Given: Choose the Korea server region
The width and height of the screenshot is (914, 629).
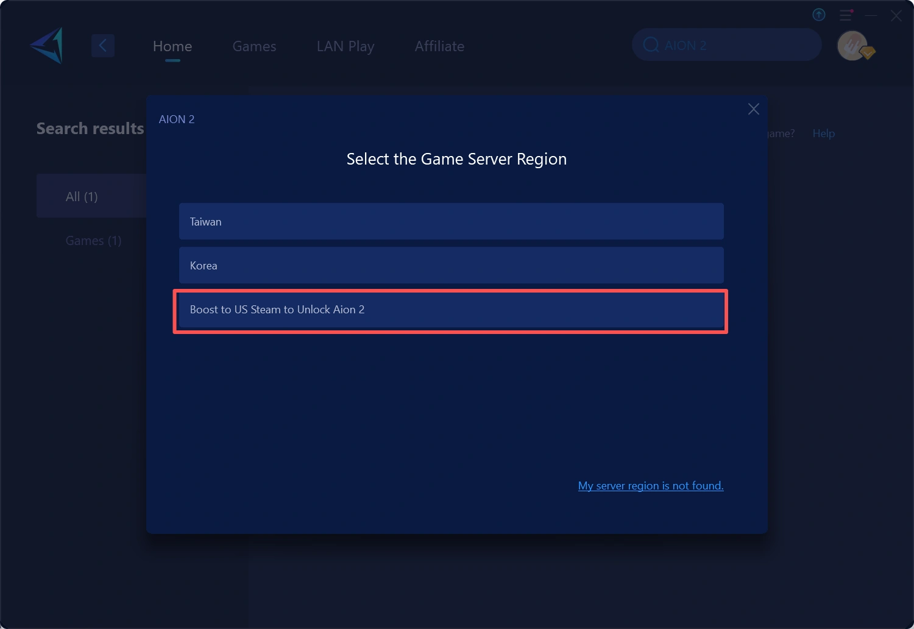Looking at the screenshot, I should 451,265.
